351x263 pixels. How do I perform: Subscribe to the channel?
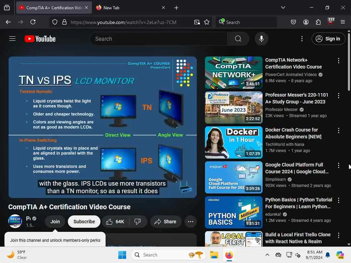(84, 222)
